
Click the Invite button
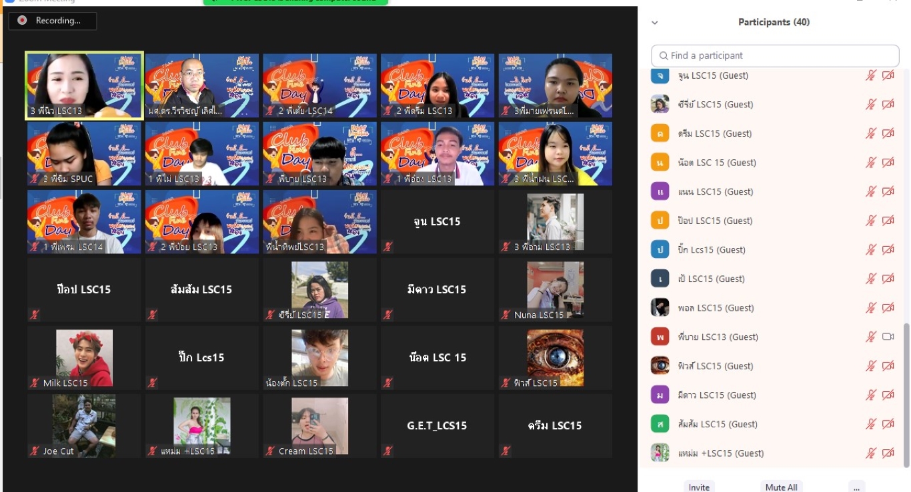(699, 486)
